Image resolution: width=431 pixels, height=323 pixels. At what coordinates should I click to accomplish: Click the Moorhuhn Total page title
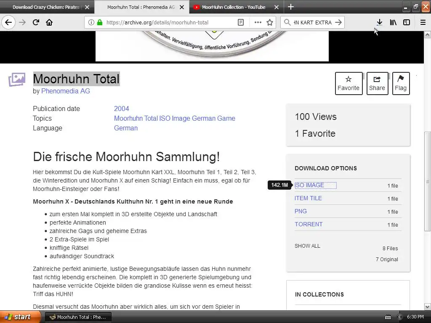click(x=76, y=79)
